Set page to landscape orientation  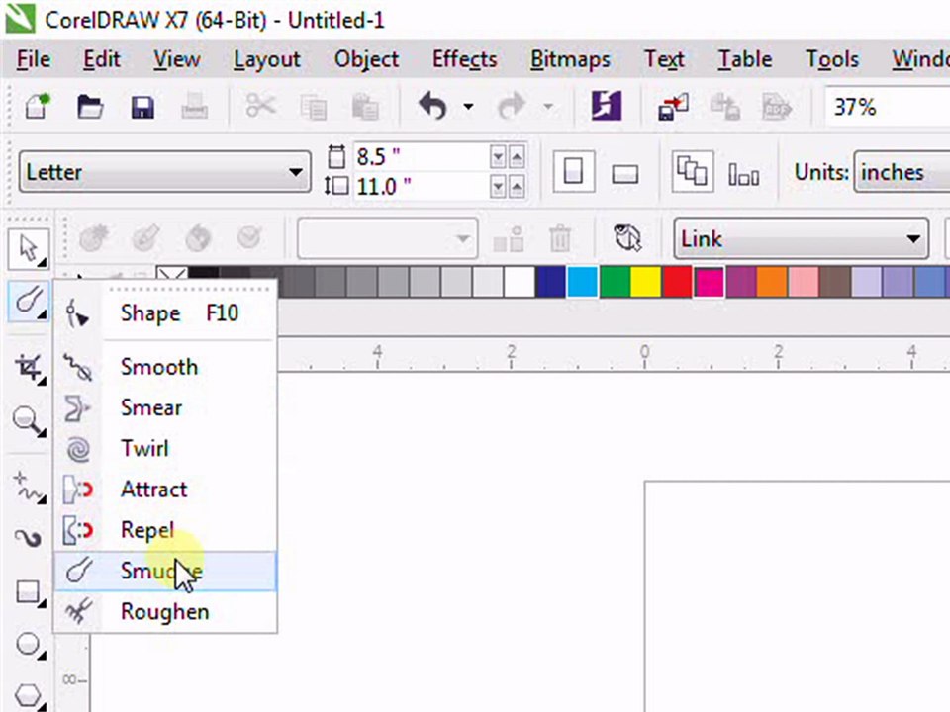pos(625,174)
